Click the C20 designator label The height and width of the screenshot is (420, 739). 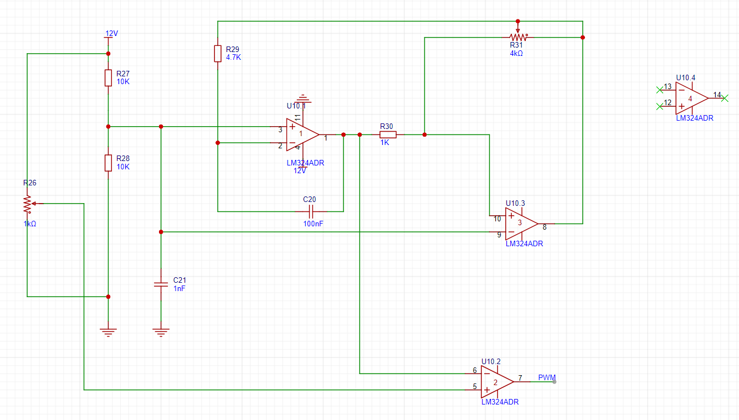pos(310,199)
